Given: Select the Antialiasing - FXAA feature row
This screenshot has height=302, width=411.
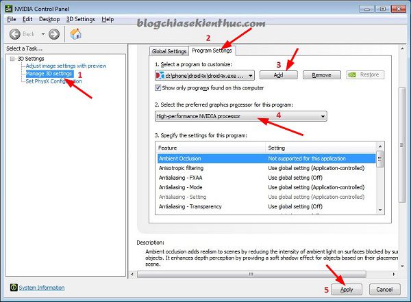Looking at the screenshot, I should [x=266, y=178].
